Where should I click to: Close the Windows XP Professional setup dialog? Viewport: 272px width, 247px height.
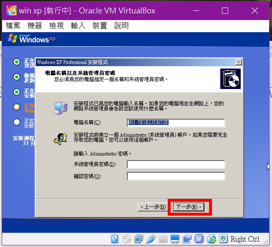coord(239,62)
